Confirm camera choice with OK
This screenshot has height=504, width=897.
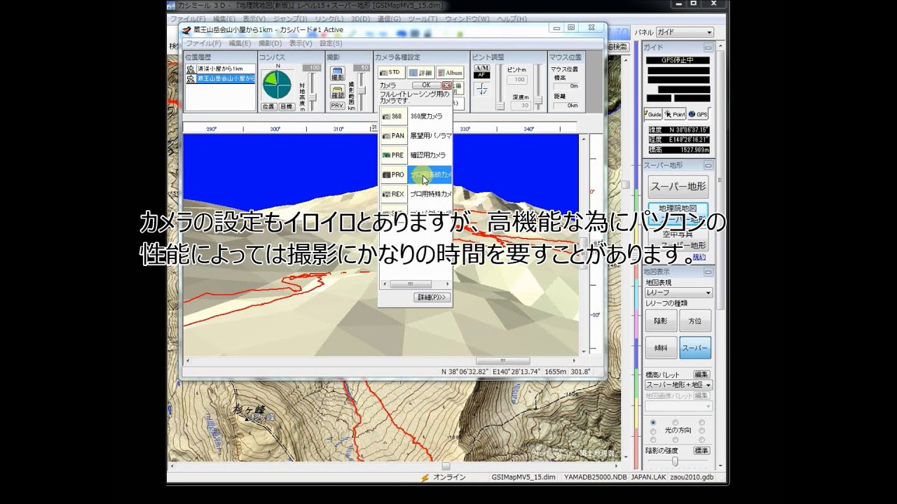pyautogui.click(x=426, y=85)
